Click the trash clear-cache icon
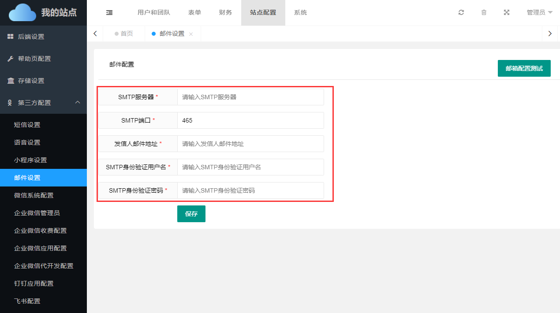 [x=484, y=13]
